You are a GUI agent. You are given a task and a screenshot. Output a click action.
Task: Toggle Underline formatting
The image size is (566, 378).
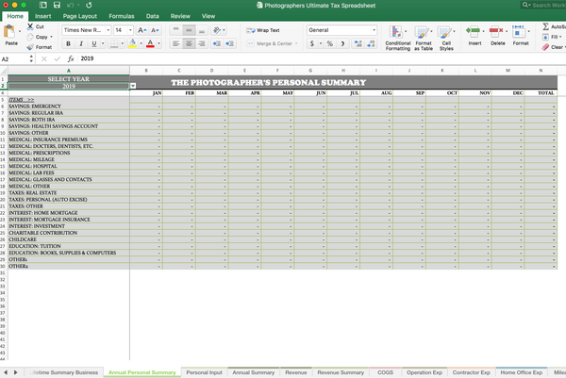[94, 43]
